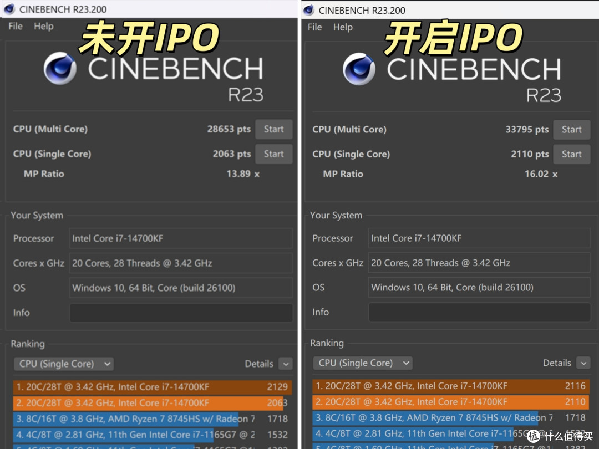Screen dimensions: 599x449
Task: Open CPU (Single Core) ranking dropdown in left window
Action: (x=64, y=364)
